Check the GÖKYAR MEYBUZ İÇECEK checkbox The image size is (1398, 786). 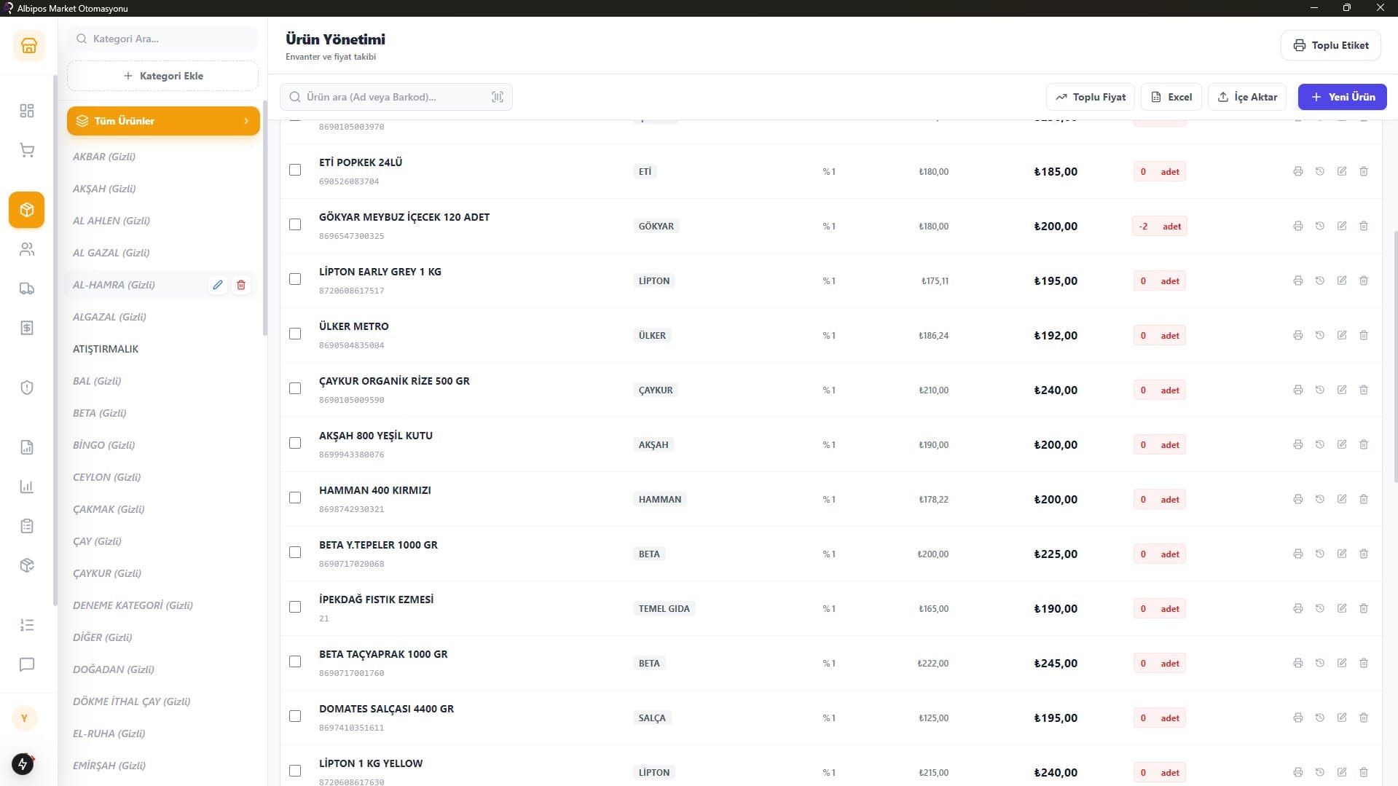tap(295, 224)
